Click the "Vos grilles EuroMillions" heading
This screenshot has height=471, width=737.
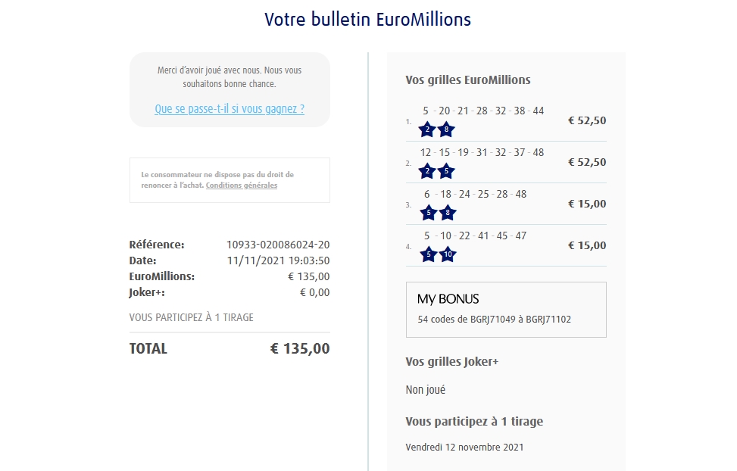468,80
